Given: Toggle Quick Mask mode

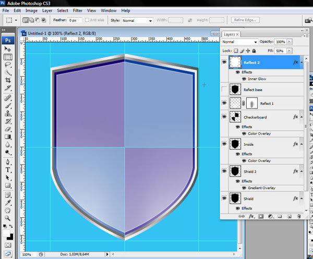Looking at the screenshot, I should (x=8, y=245).
